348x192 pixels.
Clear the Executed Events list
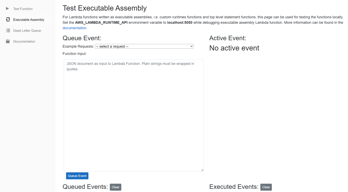[266, 187]
